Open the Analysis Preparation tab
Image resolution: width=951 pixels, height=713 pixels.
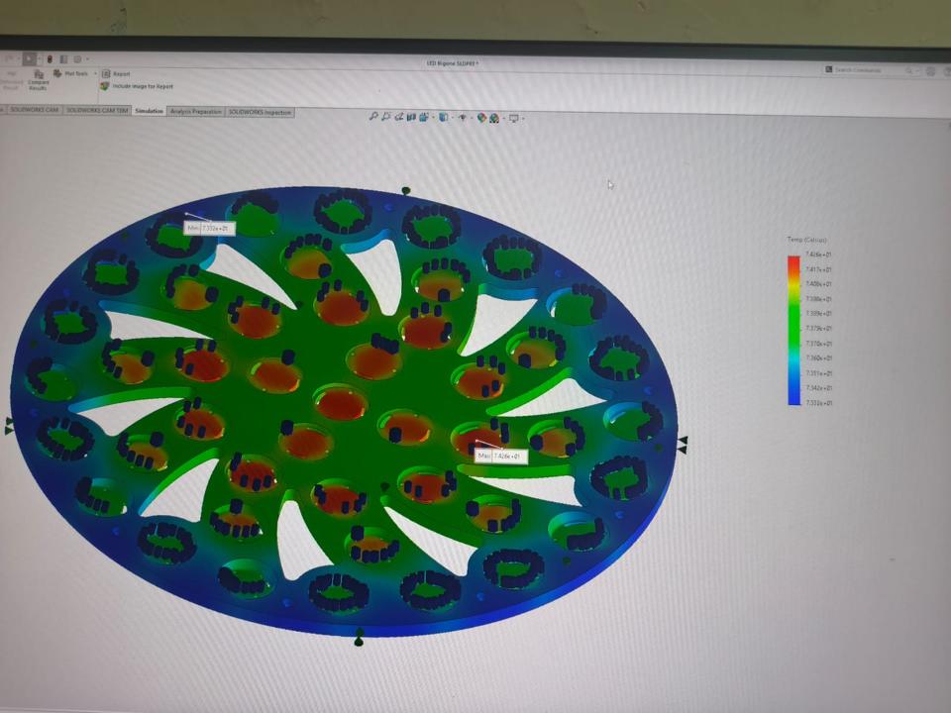click(196, 112)
